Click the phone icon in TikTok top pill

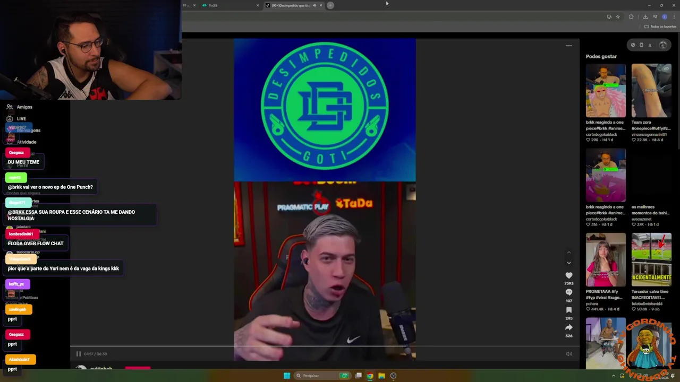coord(641,45)
